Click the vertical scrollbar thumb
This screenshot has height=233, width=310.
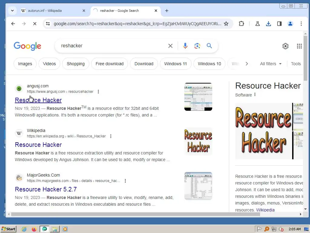[x=305, y=59]
